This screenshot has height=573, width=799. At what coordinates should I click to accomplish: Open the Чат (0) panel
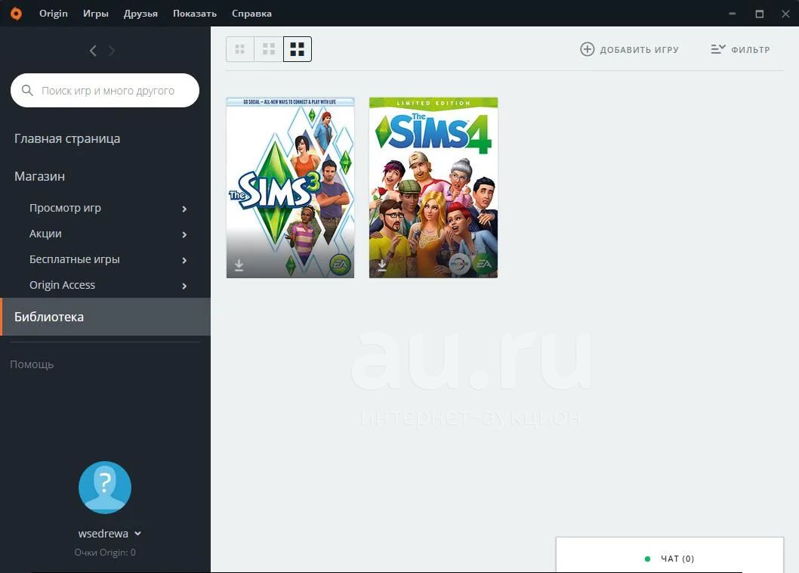click(670, 555)
